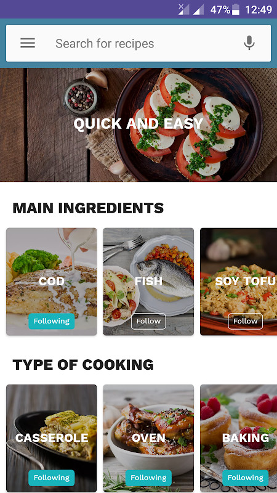Check the battery status icon
Image resolution: width=277 pixels, height=493 pixels.
(x=236, y=9)
